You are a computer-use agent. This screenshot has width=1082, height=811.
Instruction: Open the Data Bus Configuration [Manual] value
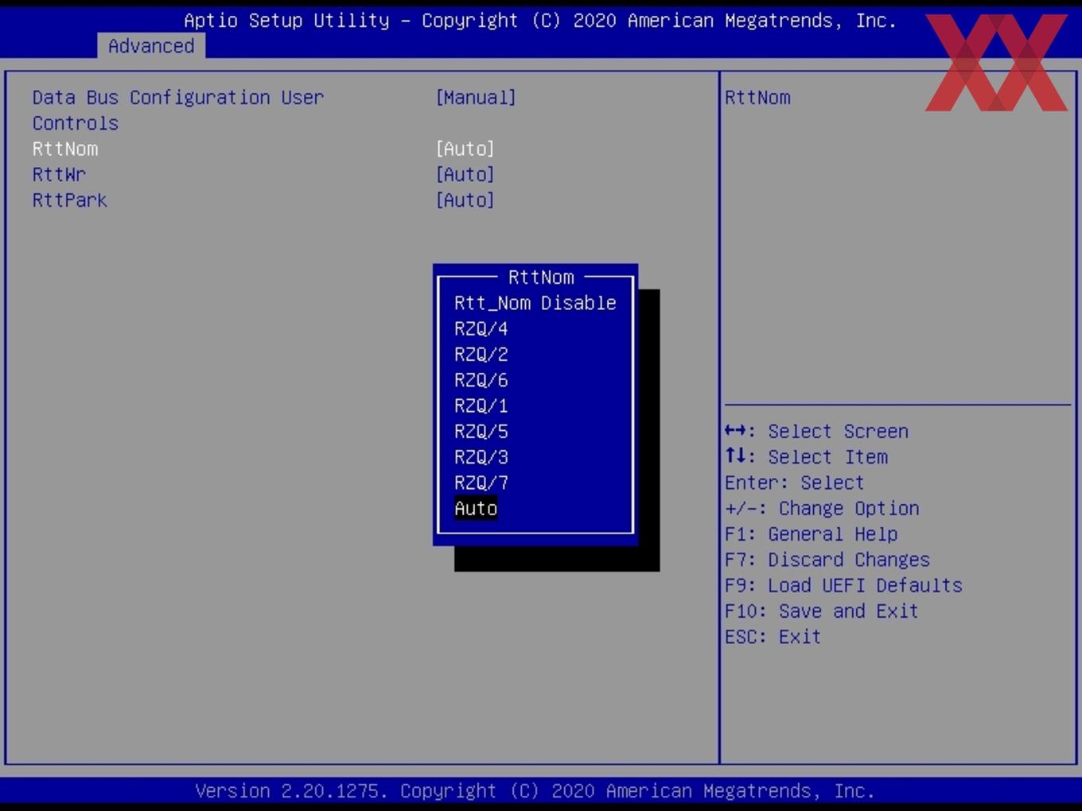(x=476, y=98)
